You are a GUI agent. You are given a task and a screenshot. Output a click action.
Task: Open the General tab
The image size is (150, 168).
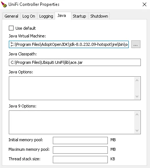pyautogui.click(x=11, y=16)
